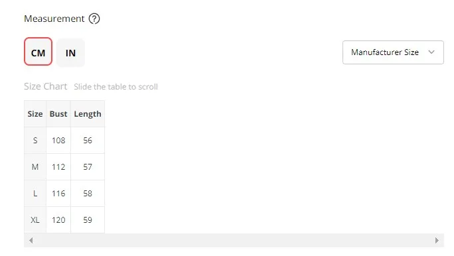The width and height of the screenshot is (454, 256).
Task: Click the Measurement label text
Action: coord(54,19)
